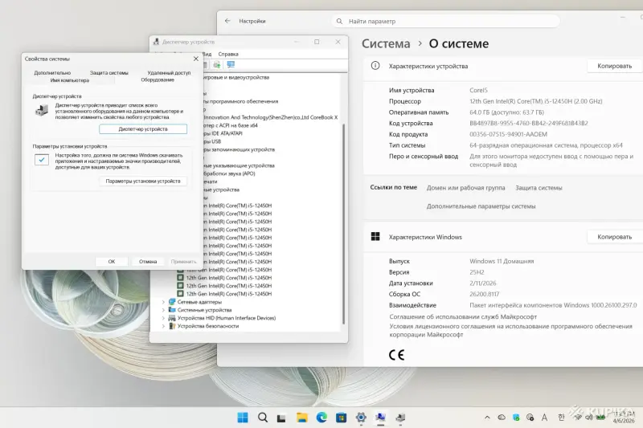Confirm with OK in System Properties
Image resolution: width=643 pixels, height=428 pixels.
tap(112, 261)
